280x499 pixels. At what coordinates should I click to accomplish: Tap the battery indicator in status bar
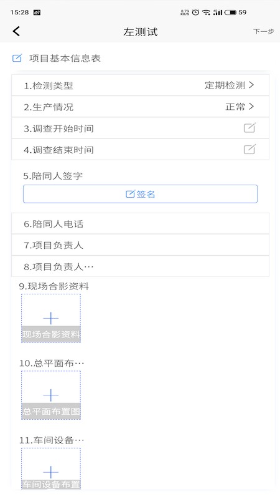pos(230,12)
